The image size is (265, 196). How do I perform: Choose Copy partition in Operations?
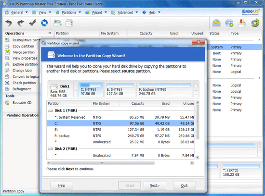click(20, 46)
